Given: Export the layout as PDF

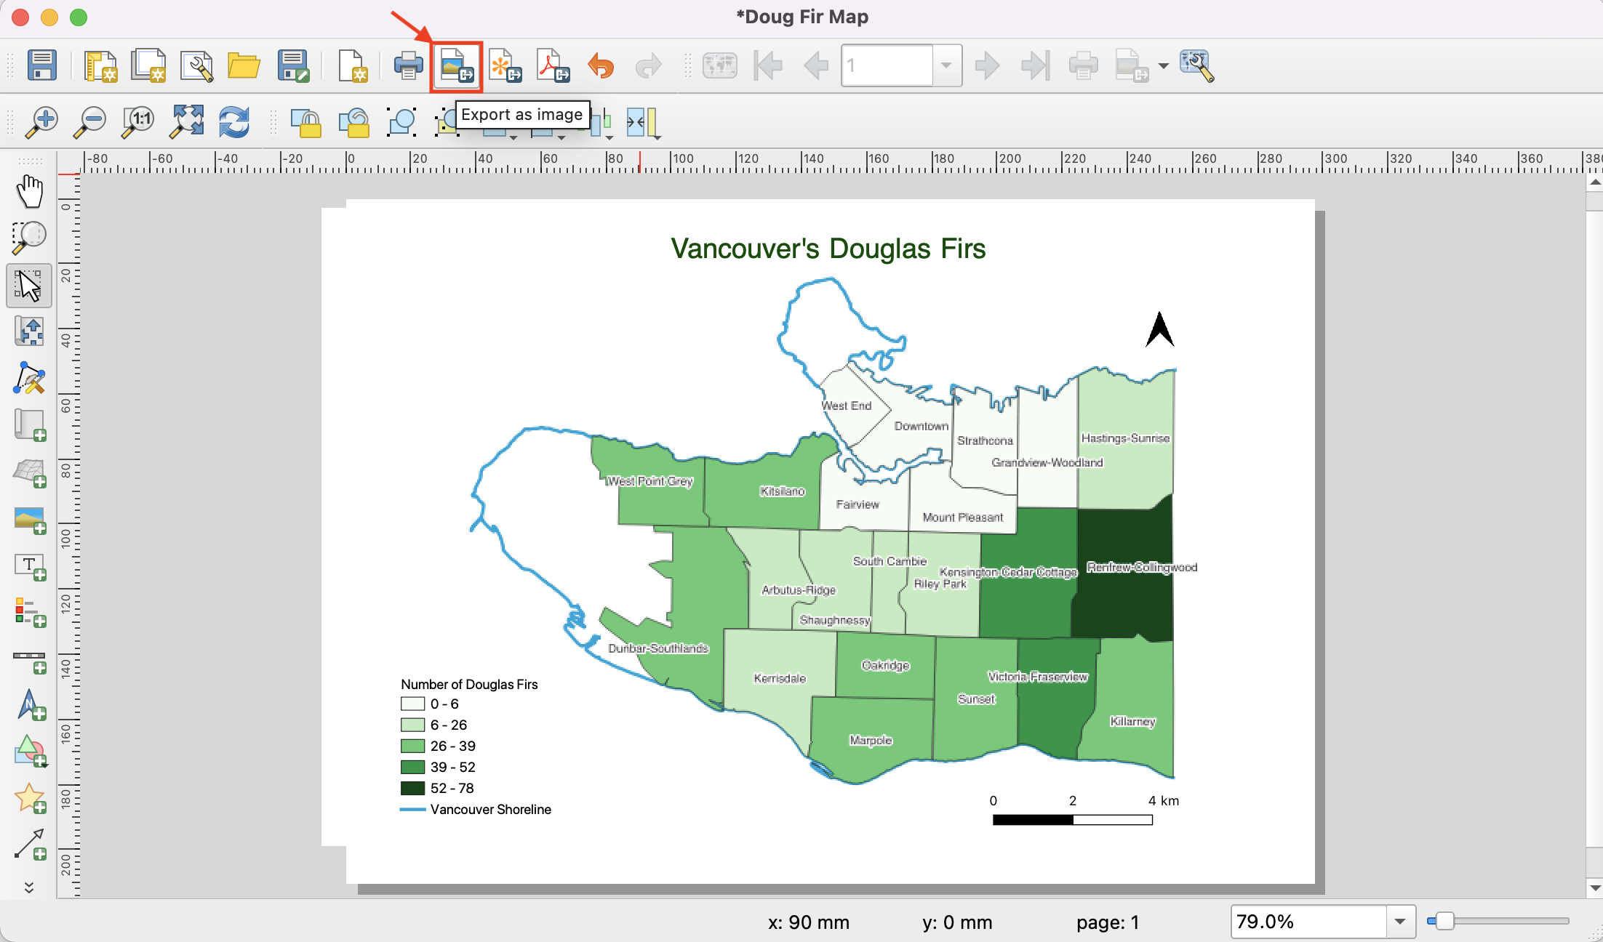Looking at the screenshot, I should click(553, 66).
